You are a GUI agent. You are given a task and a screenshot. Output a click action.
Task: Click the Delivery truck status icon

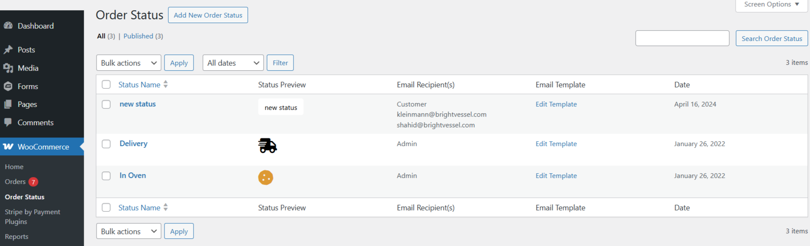click(x=267, y=146)
